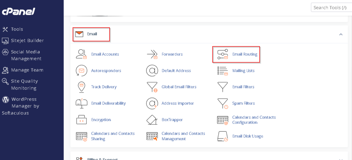Open the Default Address link

coord(176,71)
